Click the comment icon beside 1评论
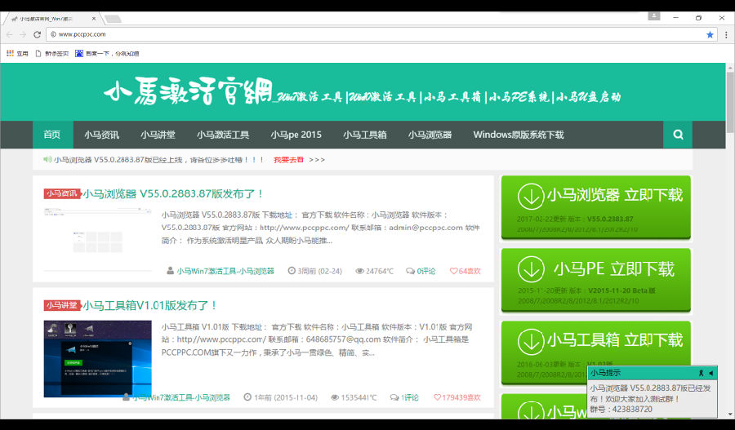Image resolution: width=735 pixels, height=430 pixels. pyautogui.click(x=394, y=397)
